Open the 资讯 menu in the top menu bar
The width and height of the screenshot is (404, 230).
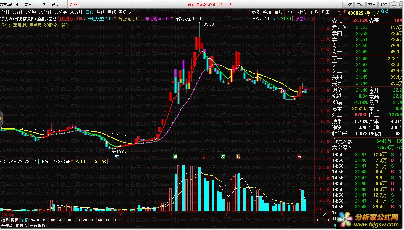[x=28, y=5]
